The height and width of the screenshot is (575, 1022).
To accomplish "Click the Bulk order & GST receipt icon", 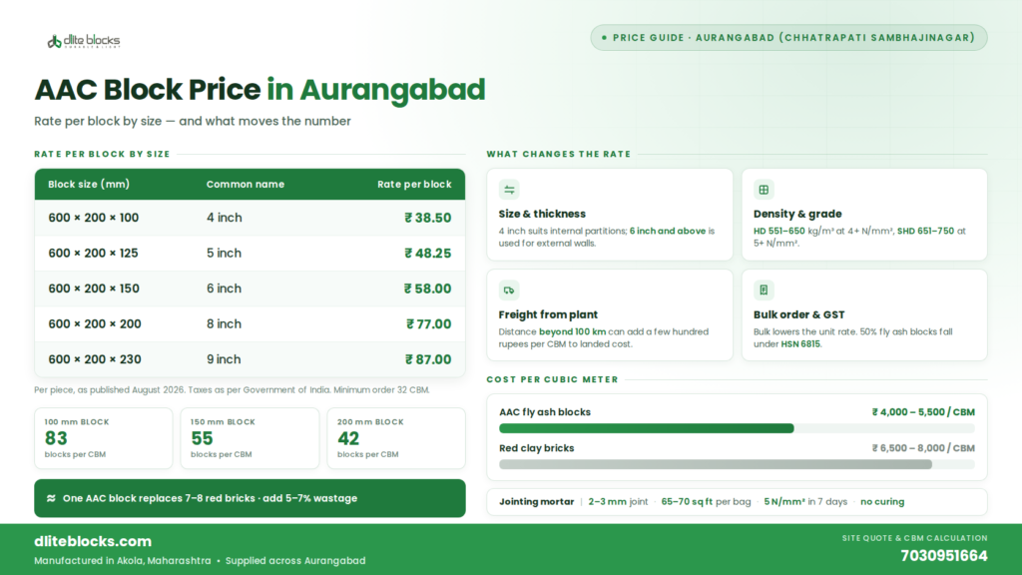I will [x=764, y=290].
